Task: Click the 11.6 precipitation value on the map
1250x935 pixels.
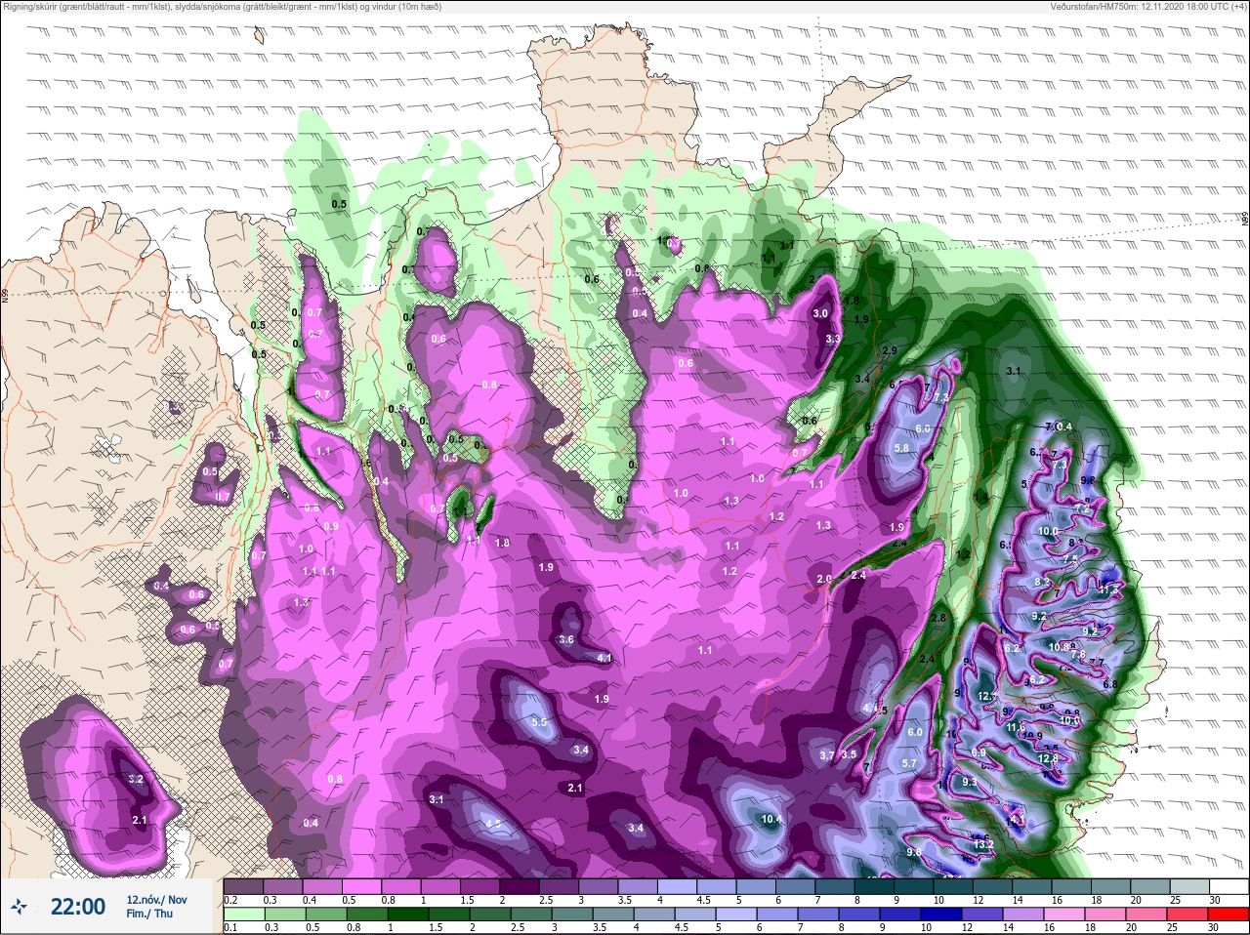Action: pyautogui.click(x=1016, y=727)
